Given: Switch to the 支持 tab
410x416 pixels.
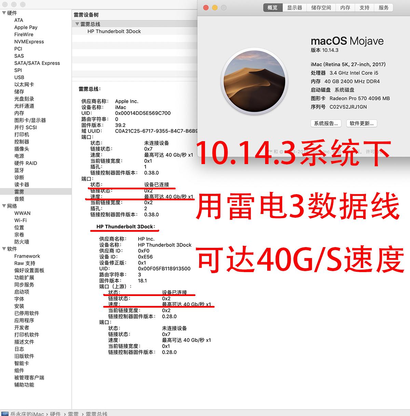Looking at the screenshot, I should 365,8.
